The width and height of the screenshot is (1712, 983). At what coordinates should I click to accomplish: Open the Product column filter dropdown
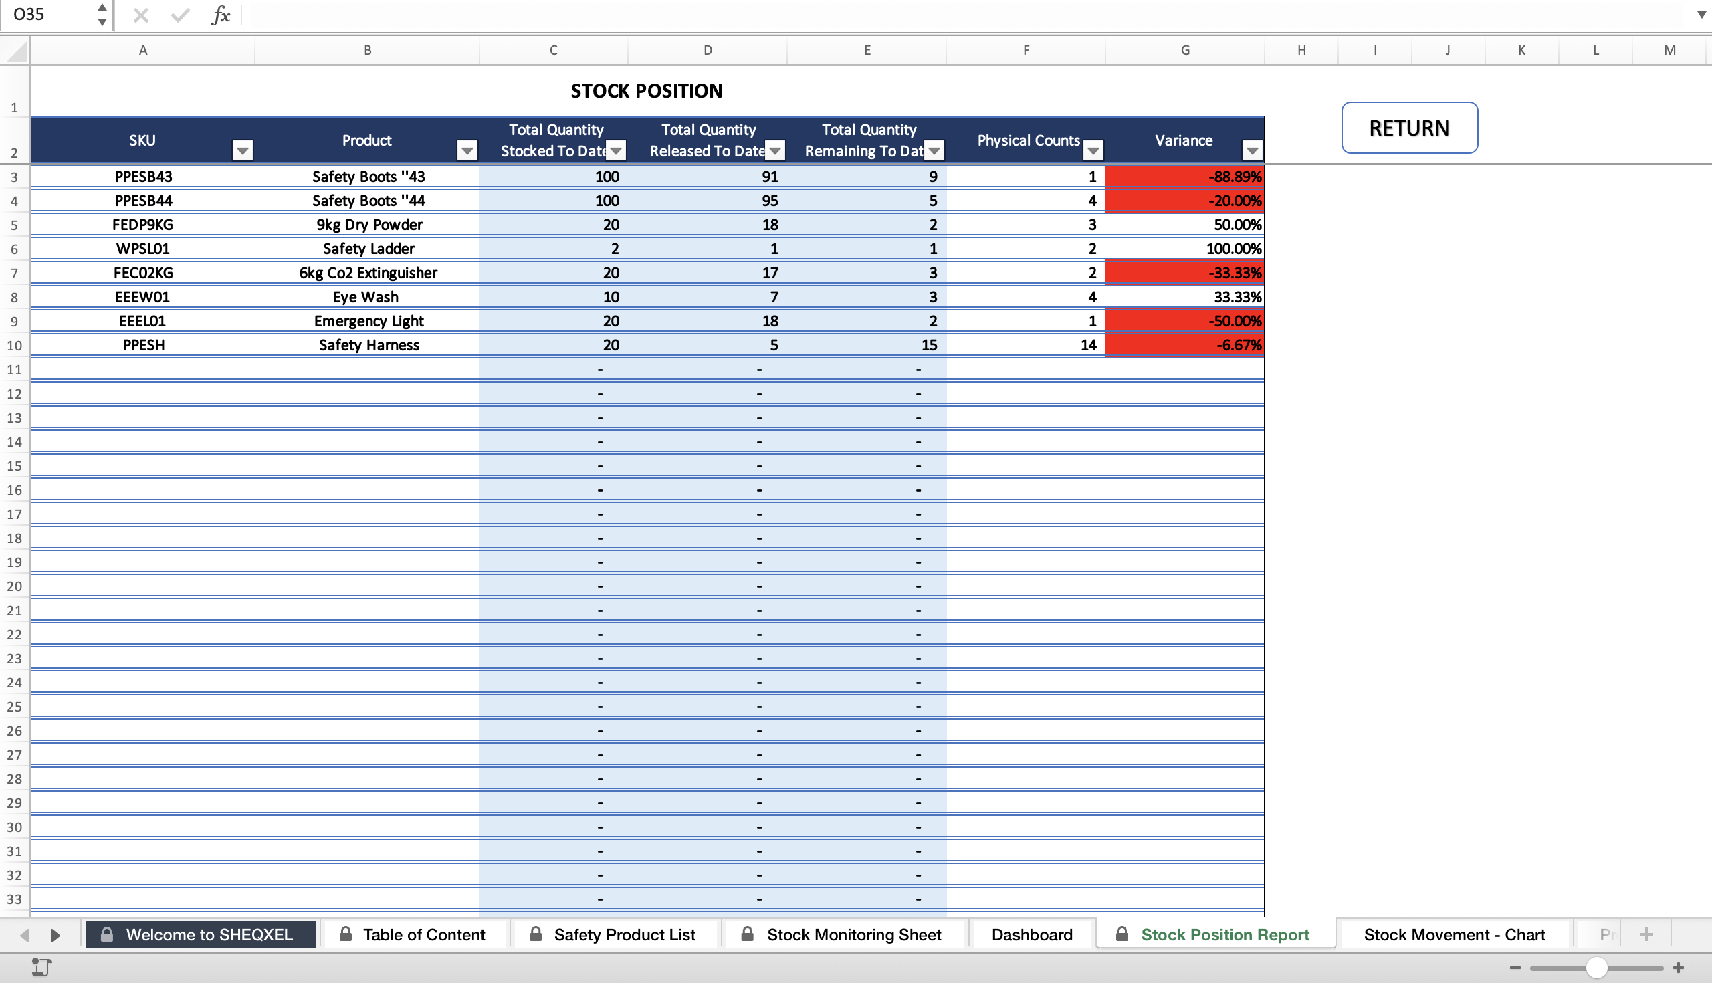point(467,150)
